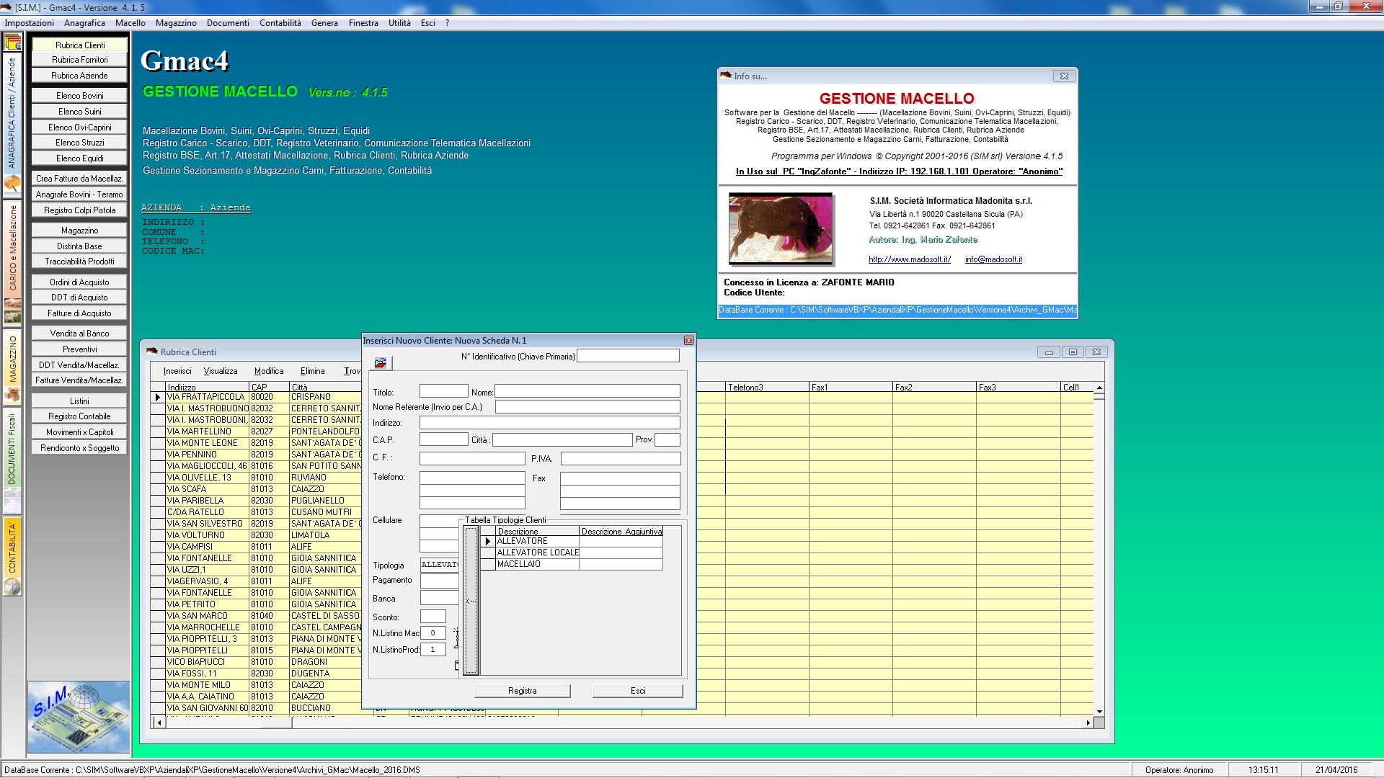Click the arrow bar to confirm the tipologia selection
This screenshot has height=778, width=1384.
[471, 600]
